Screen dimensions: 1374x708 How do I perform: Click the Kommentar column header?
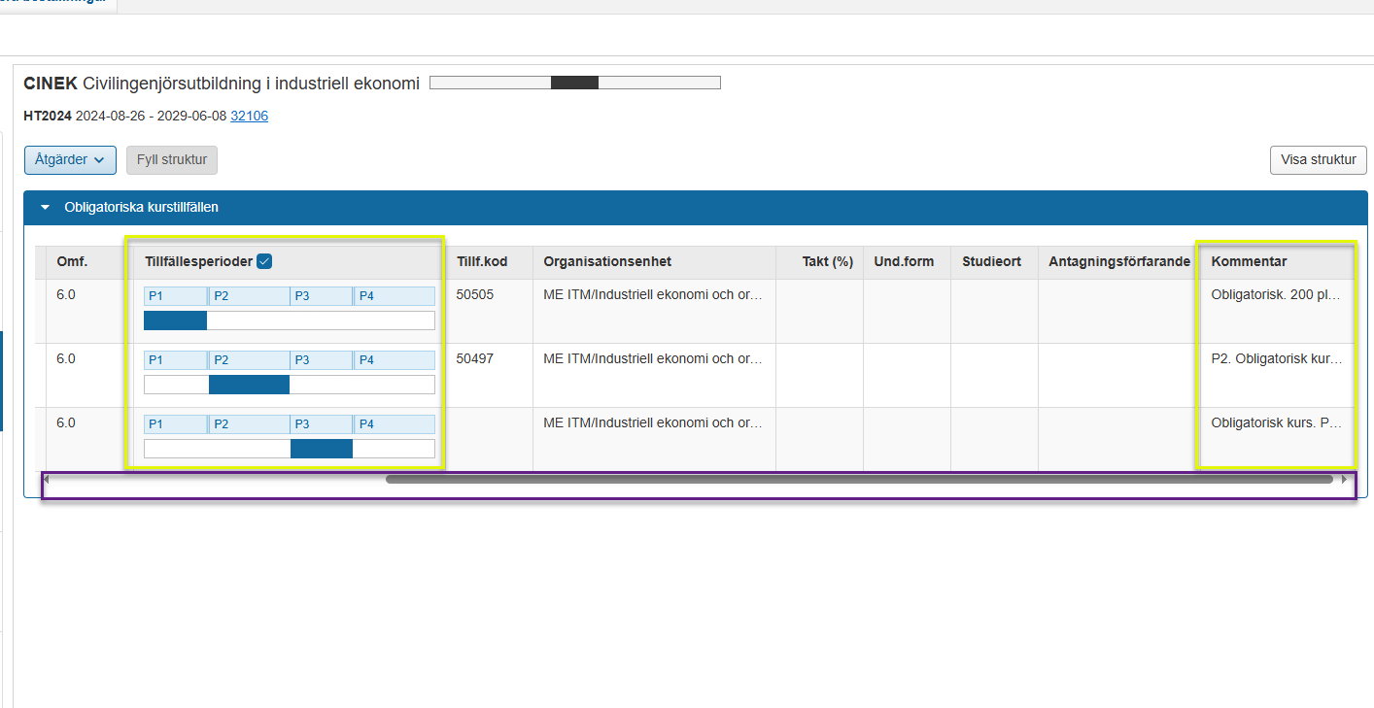point(1249,261)
